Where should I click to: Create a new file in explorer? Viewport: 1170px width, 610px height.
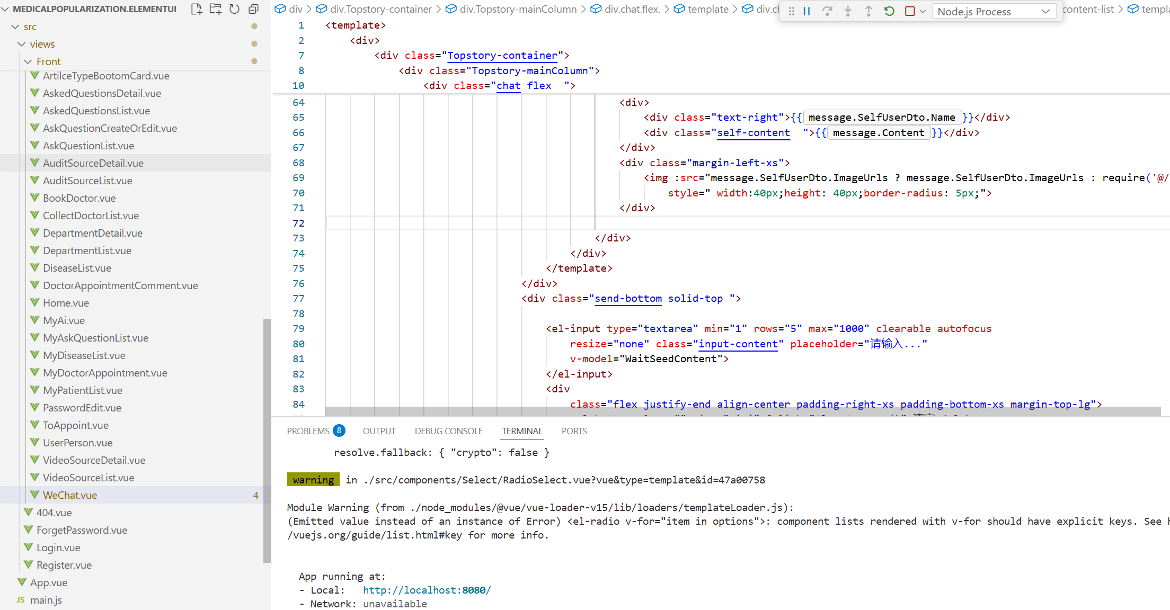point(197,9)
